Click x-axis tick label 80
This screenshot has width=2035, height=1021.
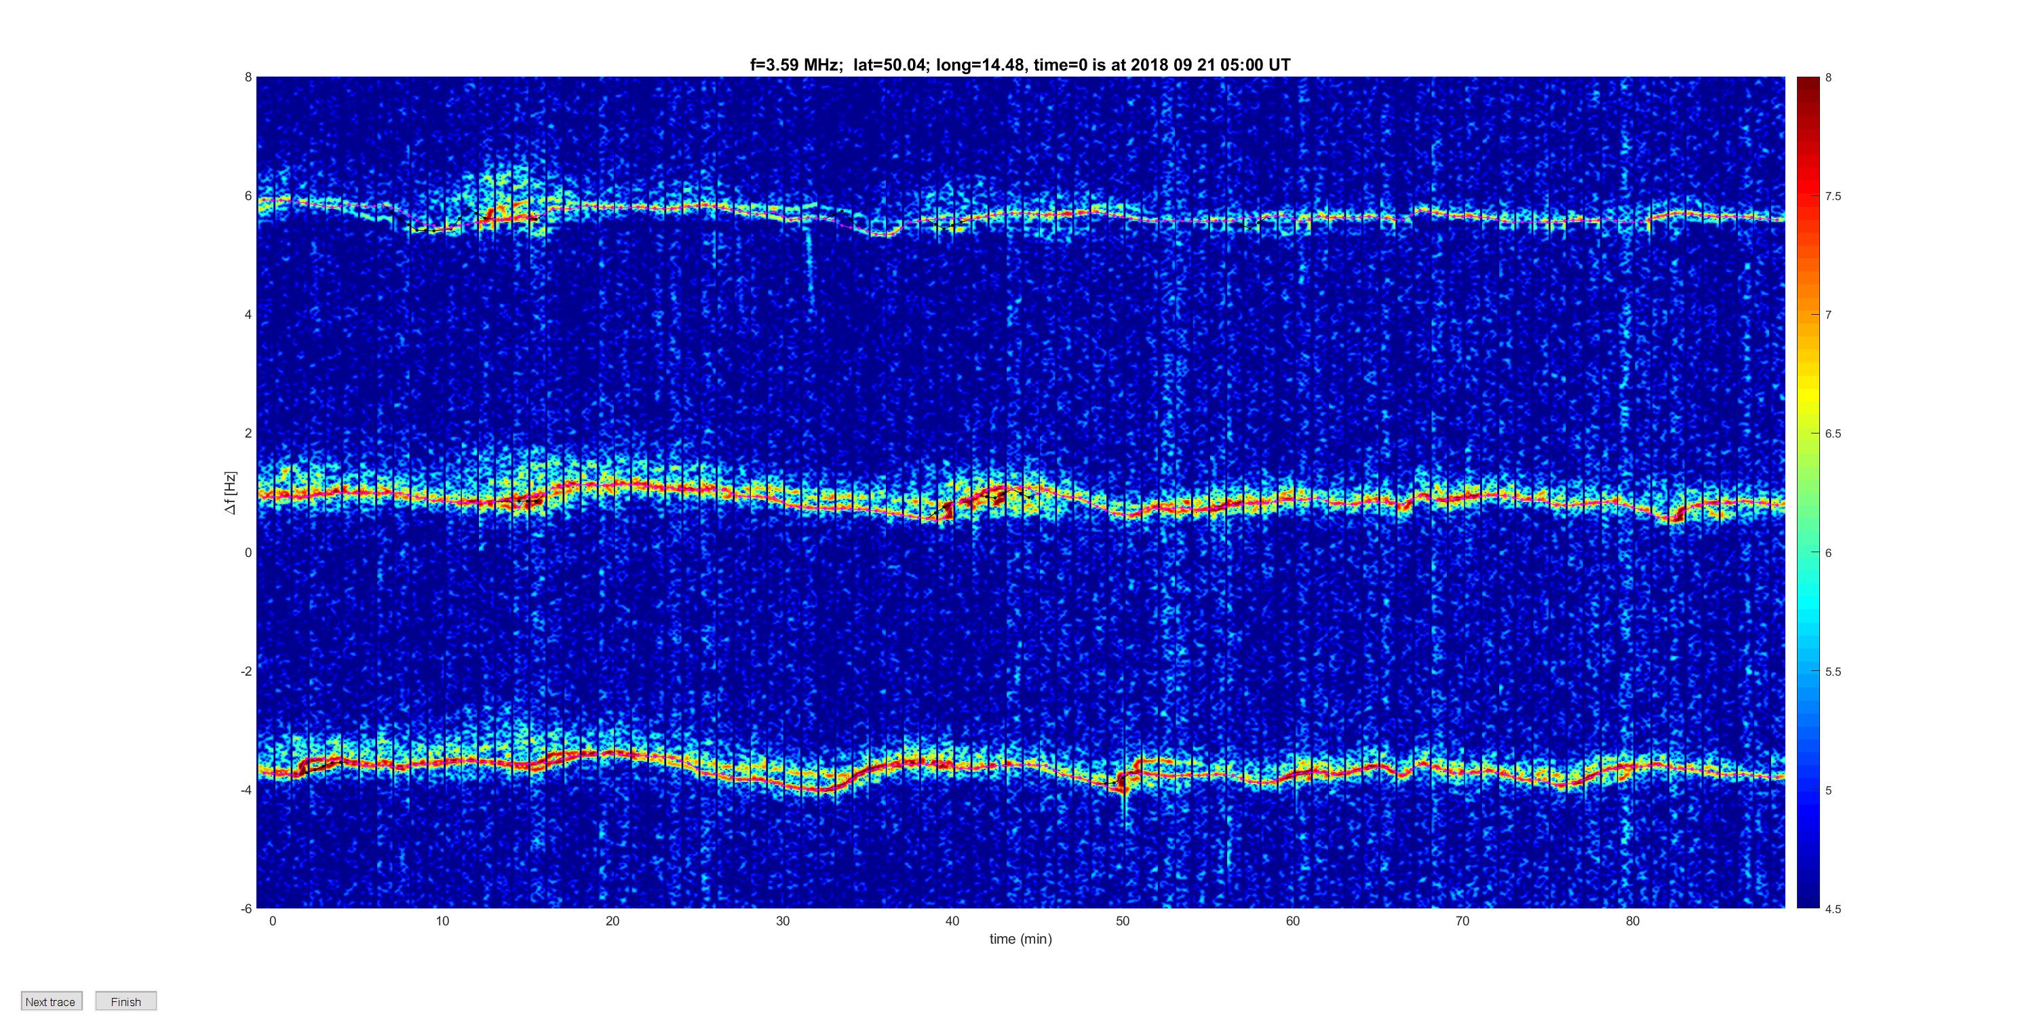pos(1632,921)
